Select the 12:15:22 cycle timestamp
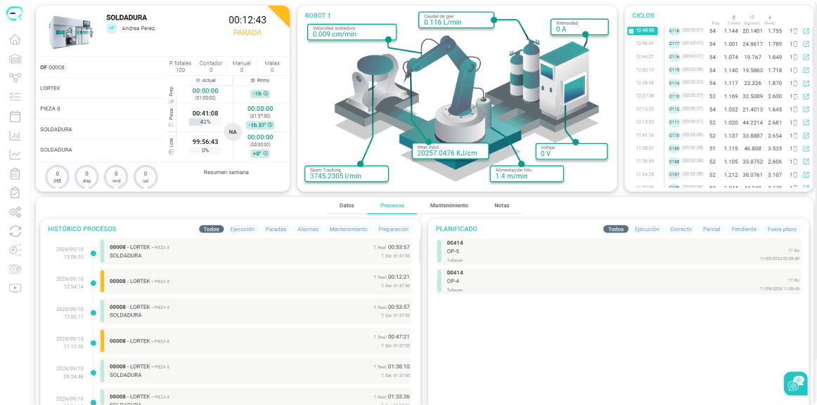The width and height of the screenshot is (817, 405). 645,109
